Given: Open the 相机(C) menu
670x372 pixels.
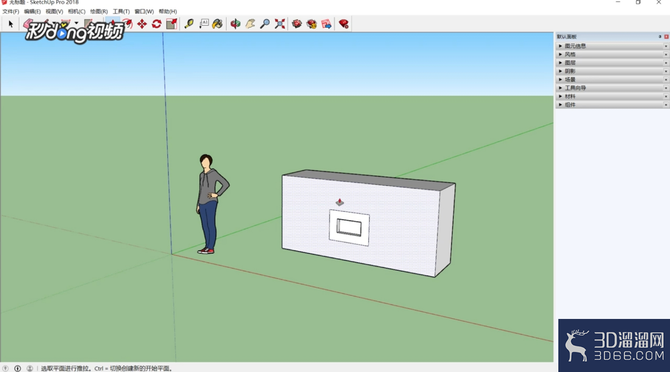Looking at the screenshot, I should [x=76, y=11].
